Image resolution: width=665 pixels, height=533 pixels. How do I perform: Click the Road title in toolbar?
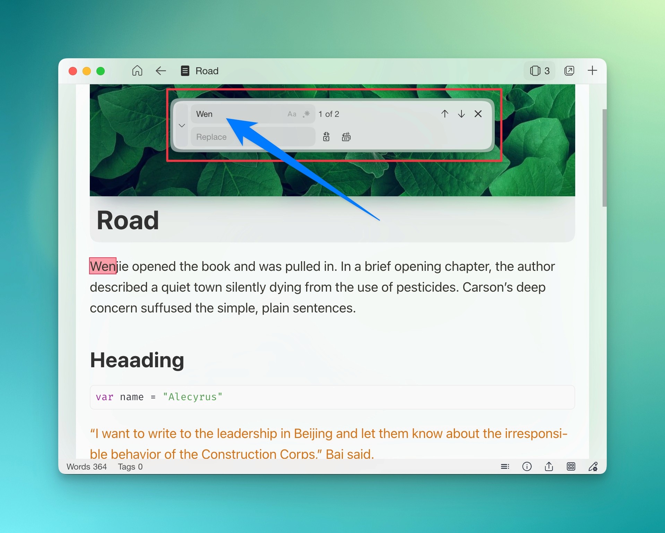point(207,71)
